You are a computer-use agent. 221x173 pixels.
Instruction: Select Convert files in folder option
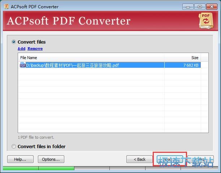coord(14,146)
